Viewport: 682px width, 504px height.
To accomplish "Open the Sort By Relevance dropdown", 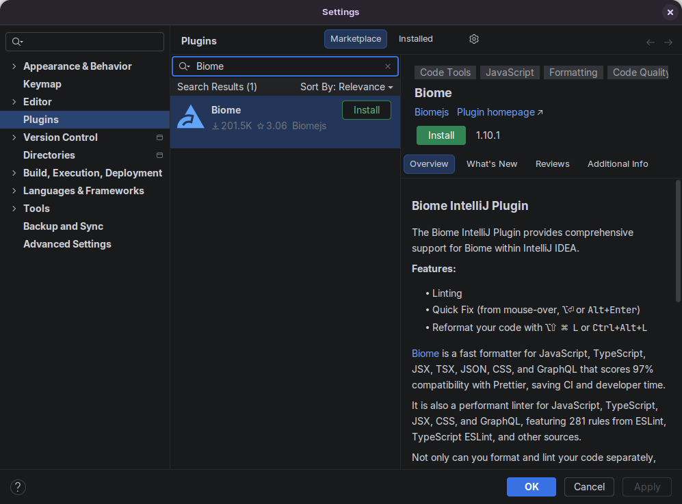I will (347, 87).
